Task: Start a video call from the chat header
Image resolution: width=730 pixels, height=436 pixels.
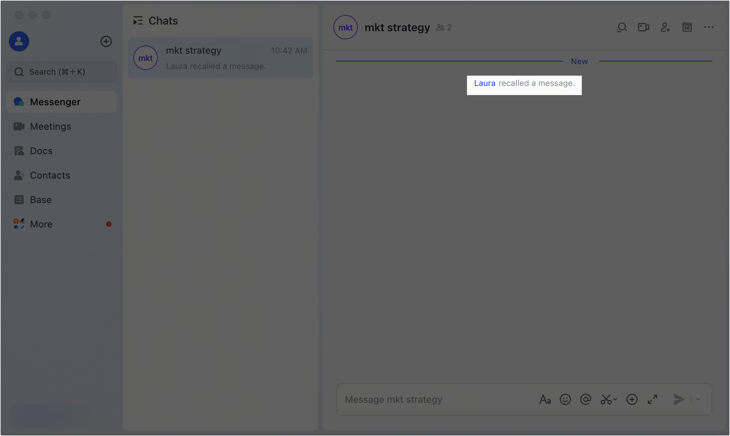Action: click(643, 27)
